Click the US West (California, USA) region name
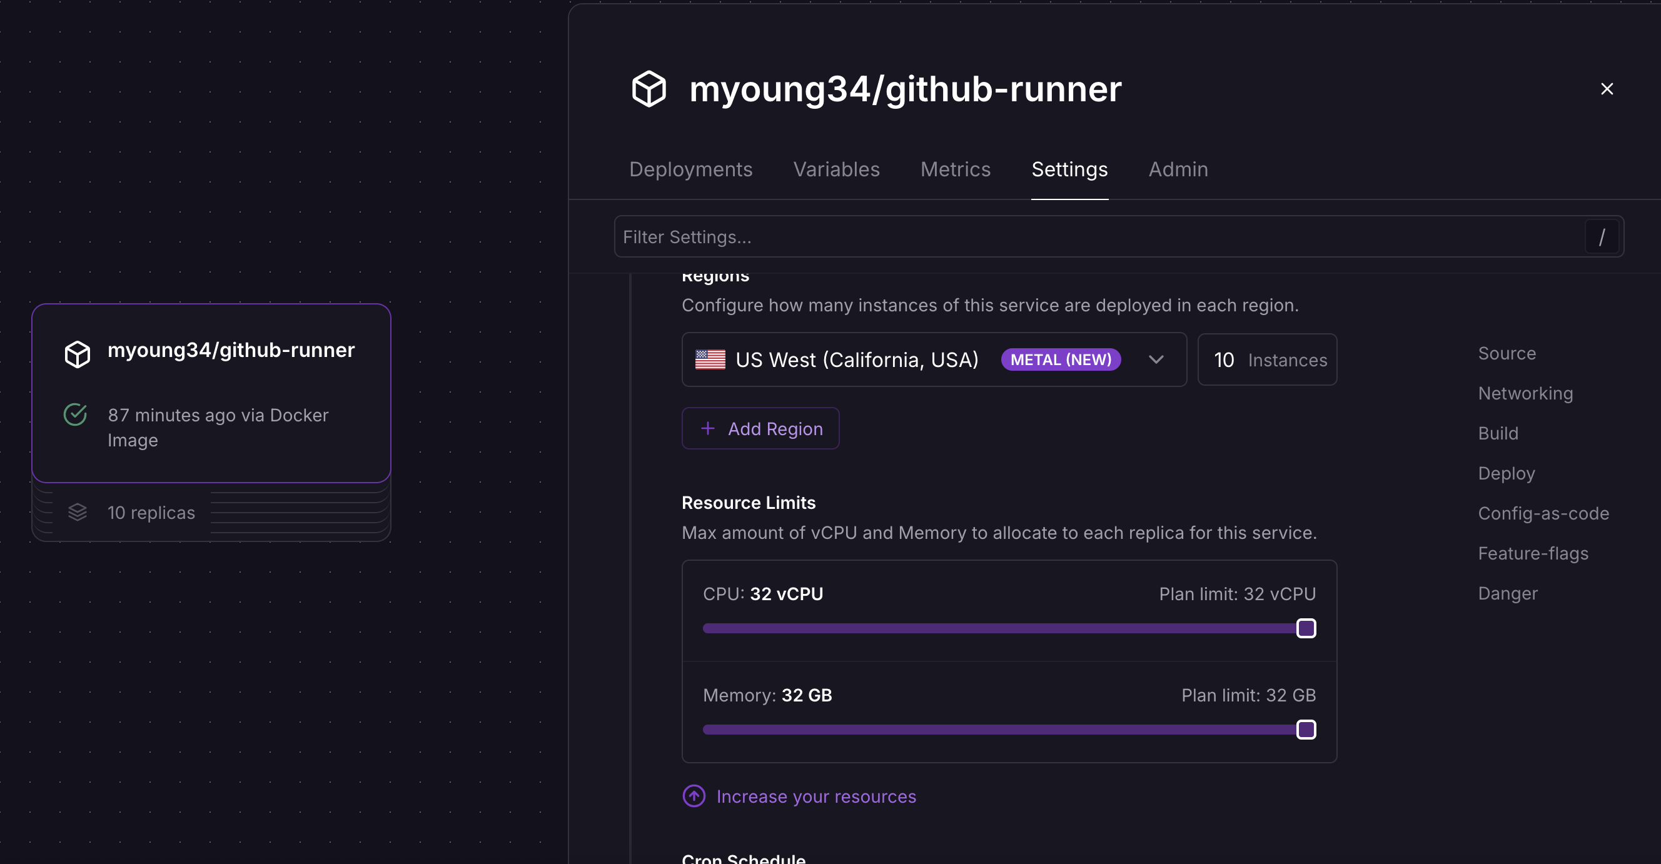This screenshot has width=1661, height=864. point(857,359)
